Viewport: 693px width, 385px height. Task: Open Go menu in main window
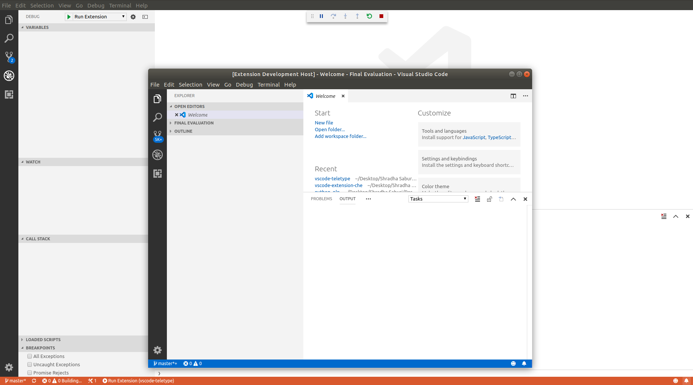[x=79, y=6]
